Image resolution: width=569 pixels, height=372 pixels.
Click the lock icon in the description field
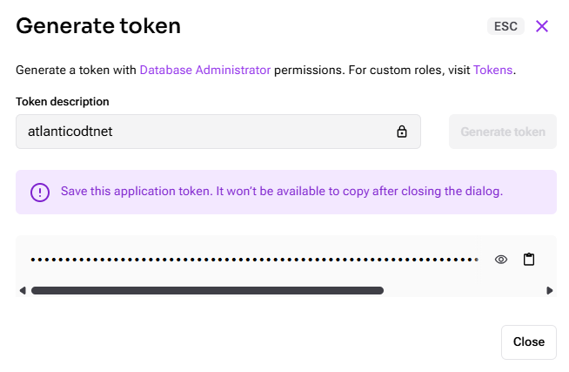pos(402,132)
